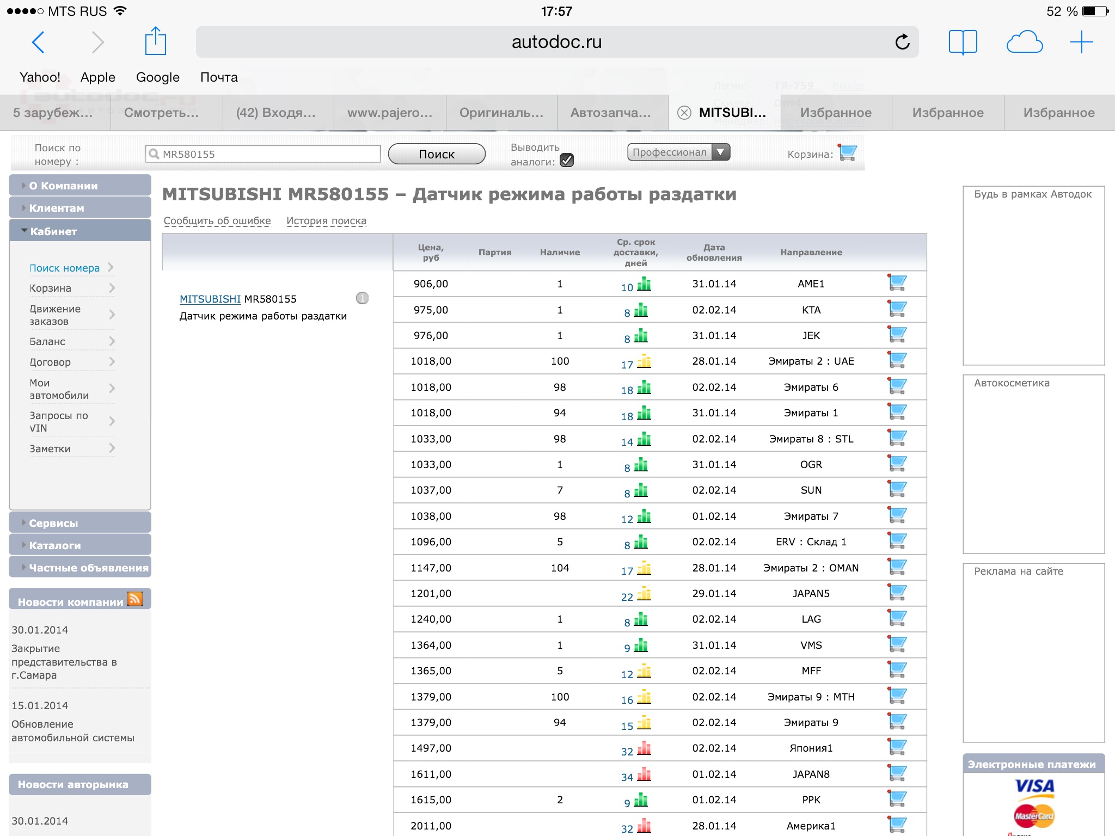This screenshot has width=1115, height=836.
Task: Open the RSS feed icon in Новости компании
Action: tap(135, 599)
